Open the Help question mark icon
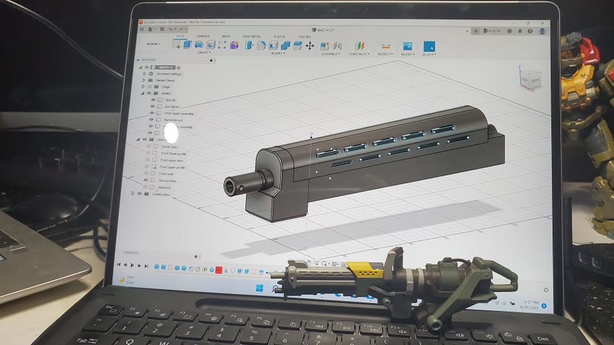This screenshot has width=614, height=345. pos(530,31)
